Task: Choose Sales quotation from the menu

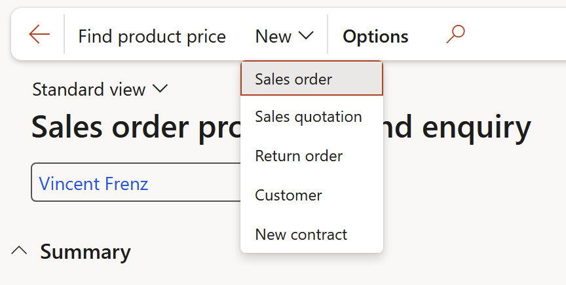Action: [308, 117]
